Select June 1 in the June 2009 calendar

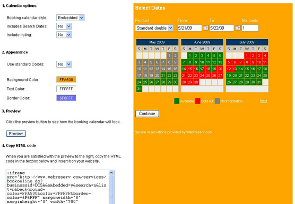tap(190, 55)
